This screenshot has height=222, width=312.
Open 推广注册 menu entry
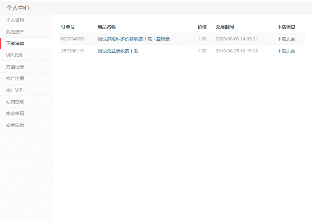pyautogui.click(x=15, y=79)
